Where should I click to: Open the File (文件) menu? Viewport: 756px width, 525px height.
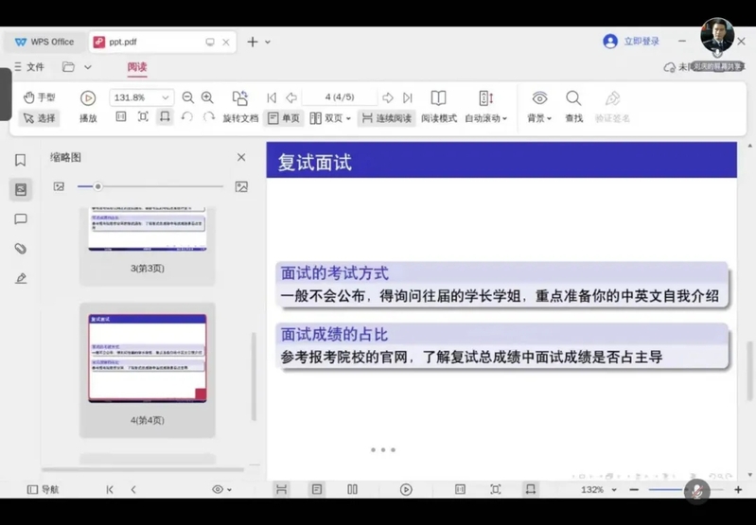point(28,67)
